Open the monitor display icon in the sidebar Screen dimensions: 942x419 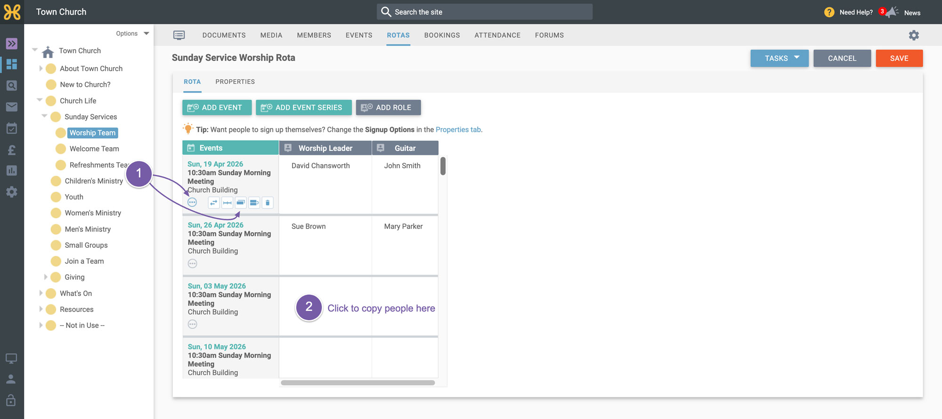11,358
